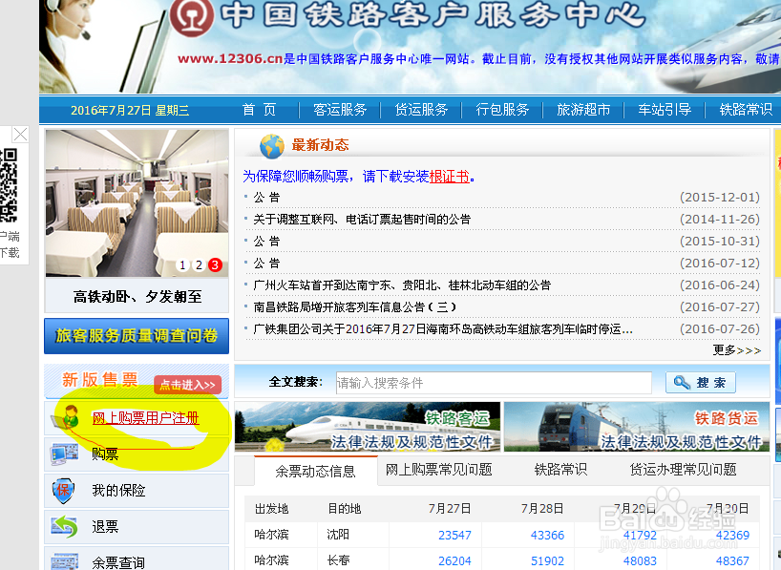
Task: Click ticket count 23547 for 哈尔滨-沈阳
Action: click(454, 535)
